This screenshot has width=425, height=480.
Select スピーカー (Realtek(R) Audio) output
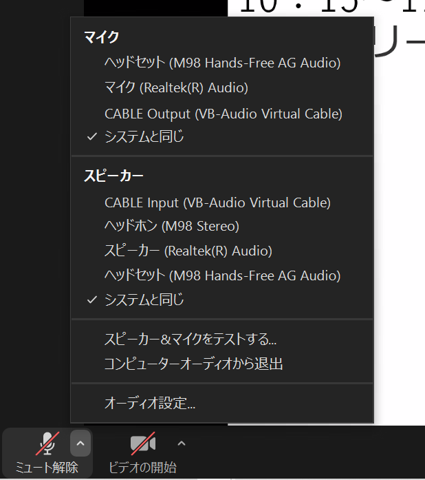point(222,251)
